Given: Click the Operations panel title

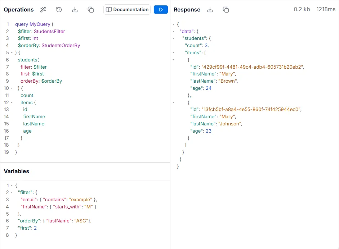Looking at the screenshot, I should click(19, 10).
